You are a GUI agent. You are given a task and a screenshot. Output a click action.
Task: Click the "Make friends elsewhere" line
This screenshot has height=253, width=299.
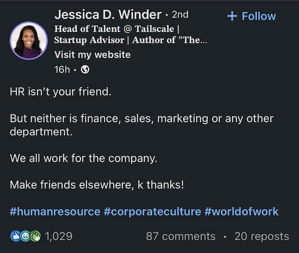(97, 185)
